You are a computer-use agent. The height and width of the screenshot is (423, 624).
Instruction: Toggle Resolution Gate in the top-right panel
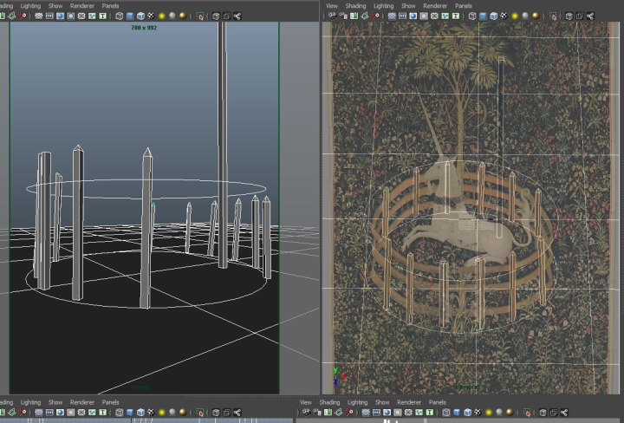tap(413, 16)
